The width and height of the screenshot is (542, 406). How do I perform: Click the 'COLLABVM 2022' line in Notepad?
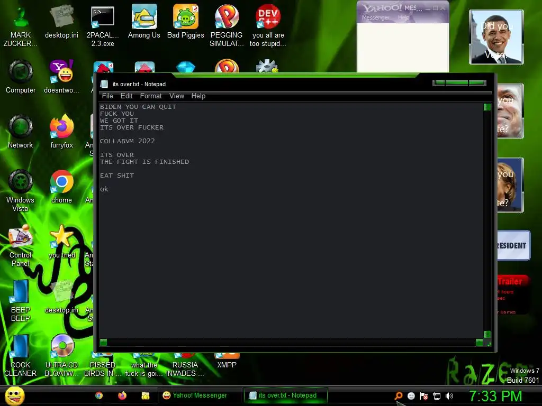(x=127, y=141)
